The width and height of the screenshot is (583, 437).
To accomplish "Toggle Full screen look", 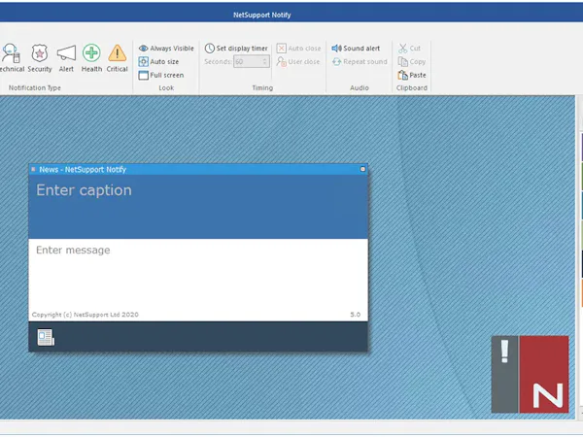I will tap(161, 75).
